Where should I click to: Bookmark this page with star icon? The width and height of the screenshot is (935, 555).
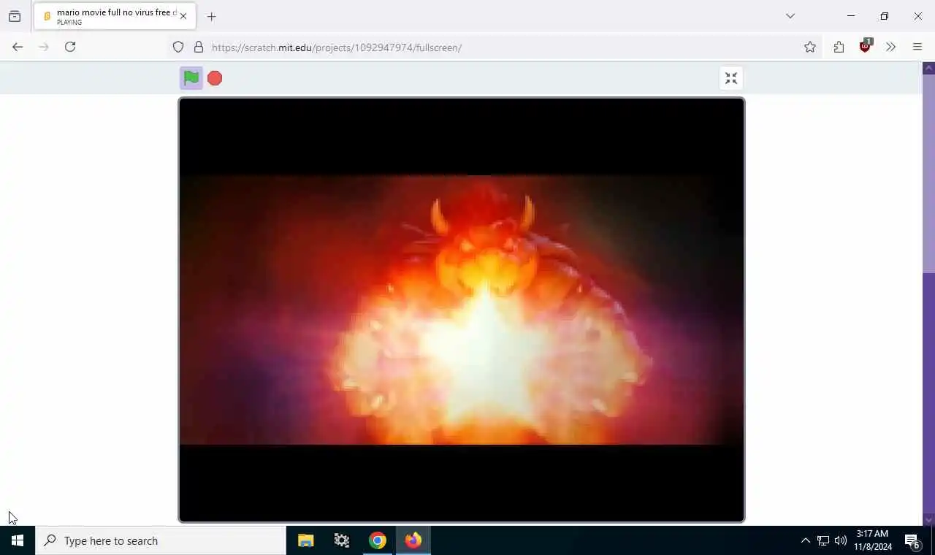pos(810,47)
